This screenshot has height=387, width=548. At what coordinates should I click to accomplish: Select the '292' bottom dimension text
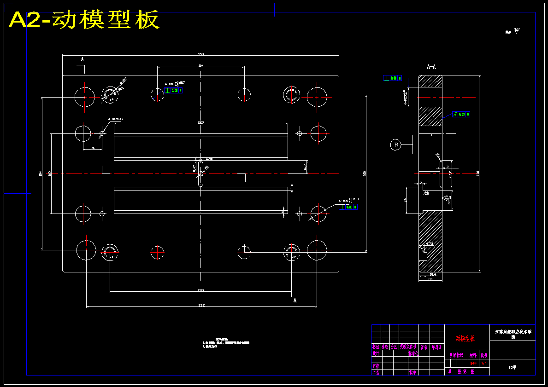coord(201,305)
